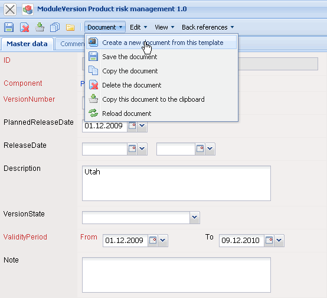Click inside the Note text area
Screen dimensions: 327x298
pos(176,275)
